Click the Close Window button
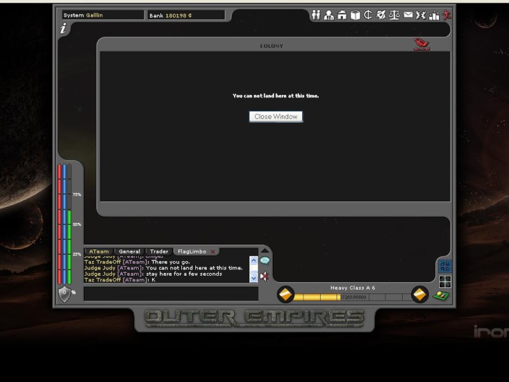509x382 pixels. [276, 117]
